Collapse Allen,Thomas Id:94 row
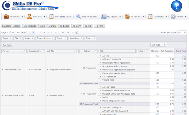 (3, 69)
